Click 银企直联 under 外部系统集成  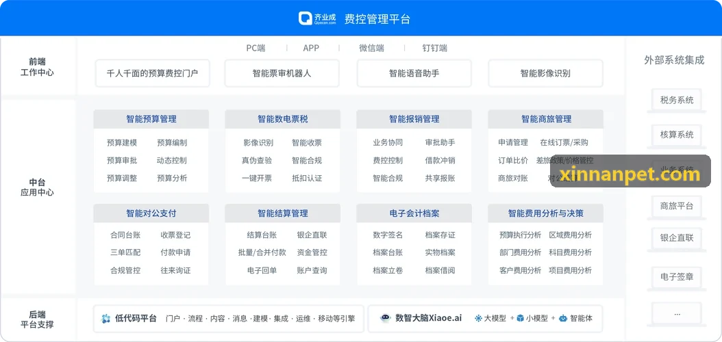pos(676,238)
